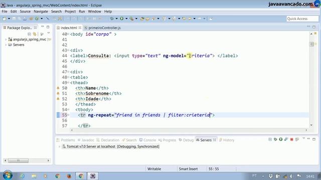
Task: Open the Run menu
Action: [x=82, y=11]
